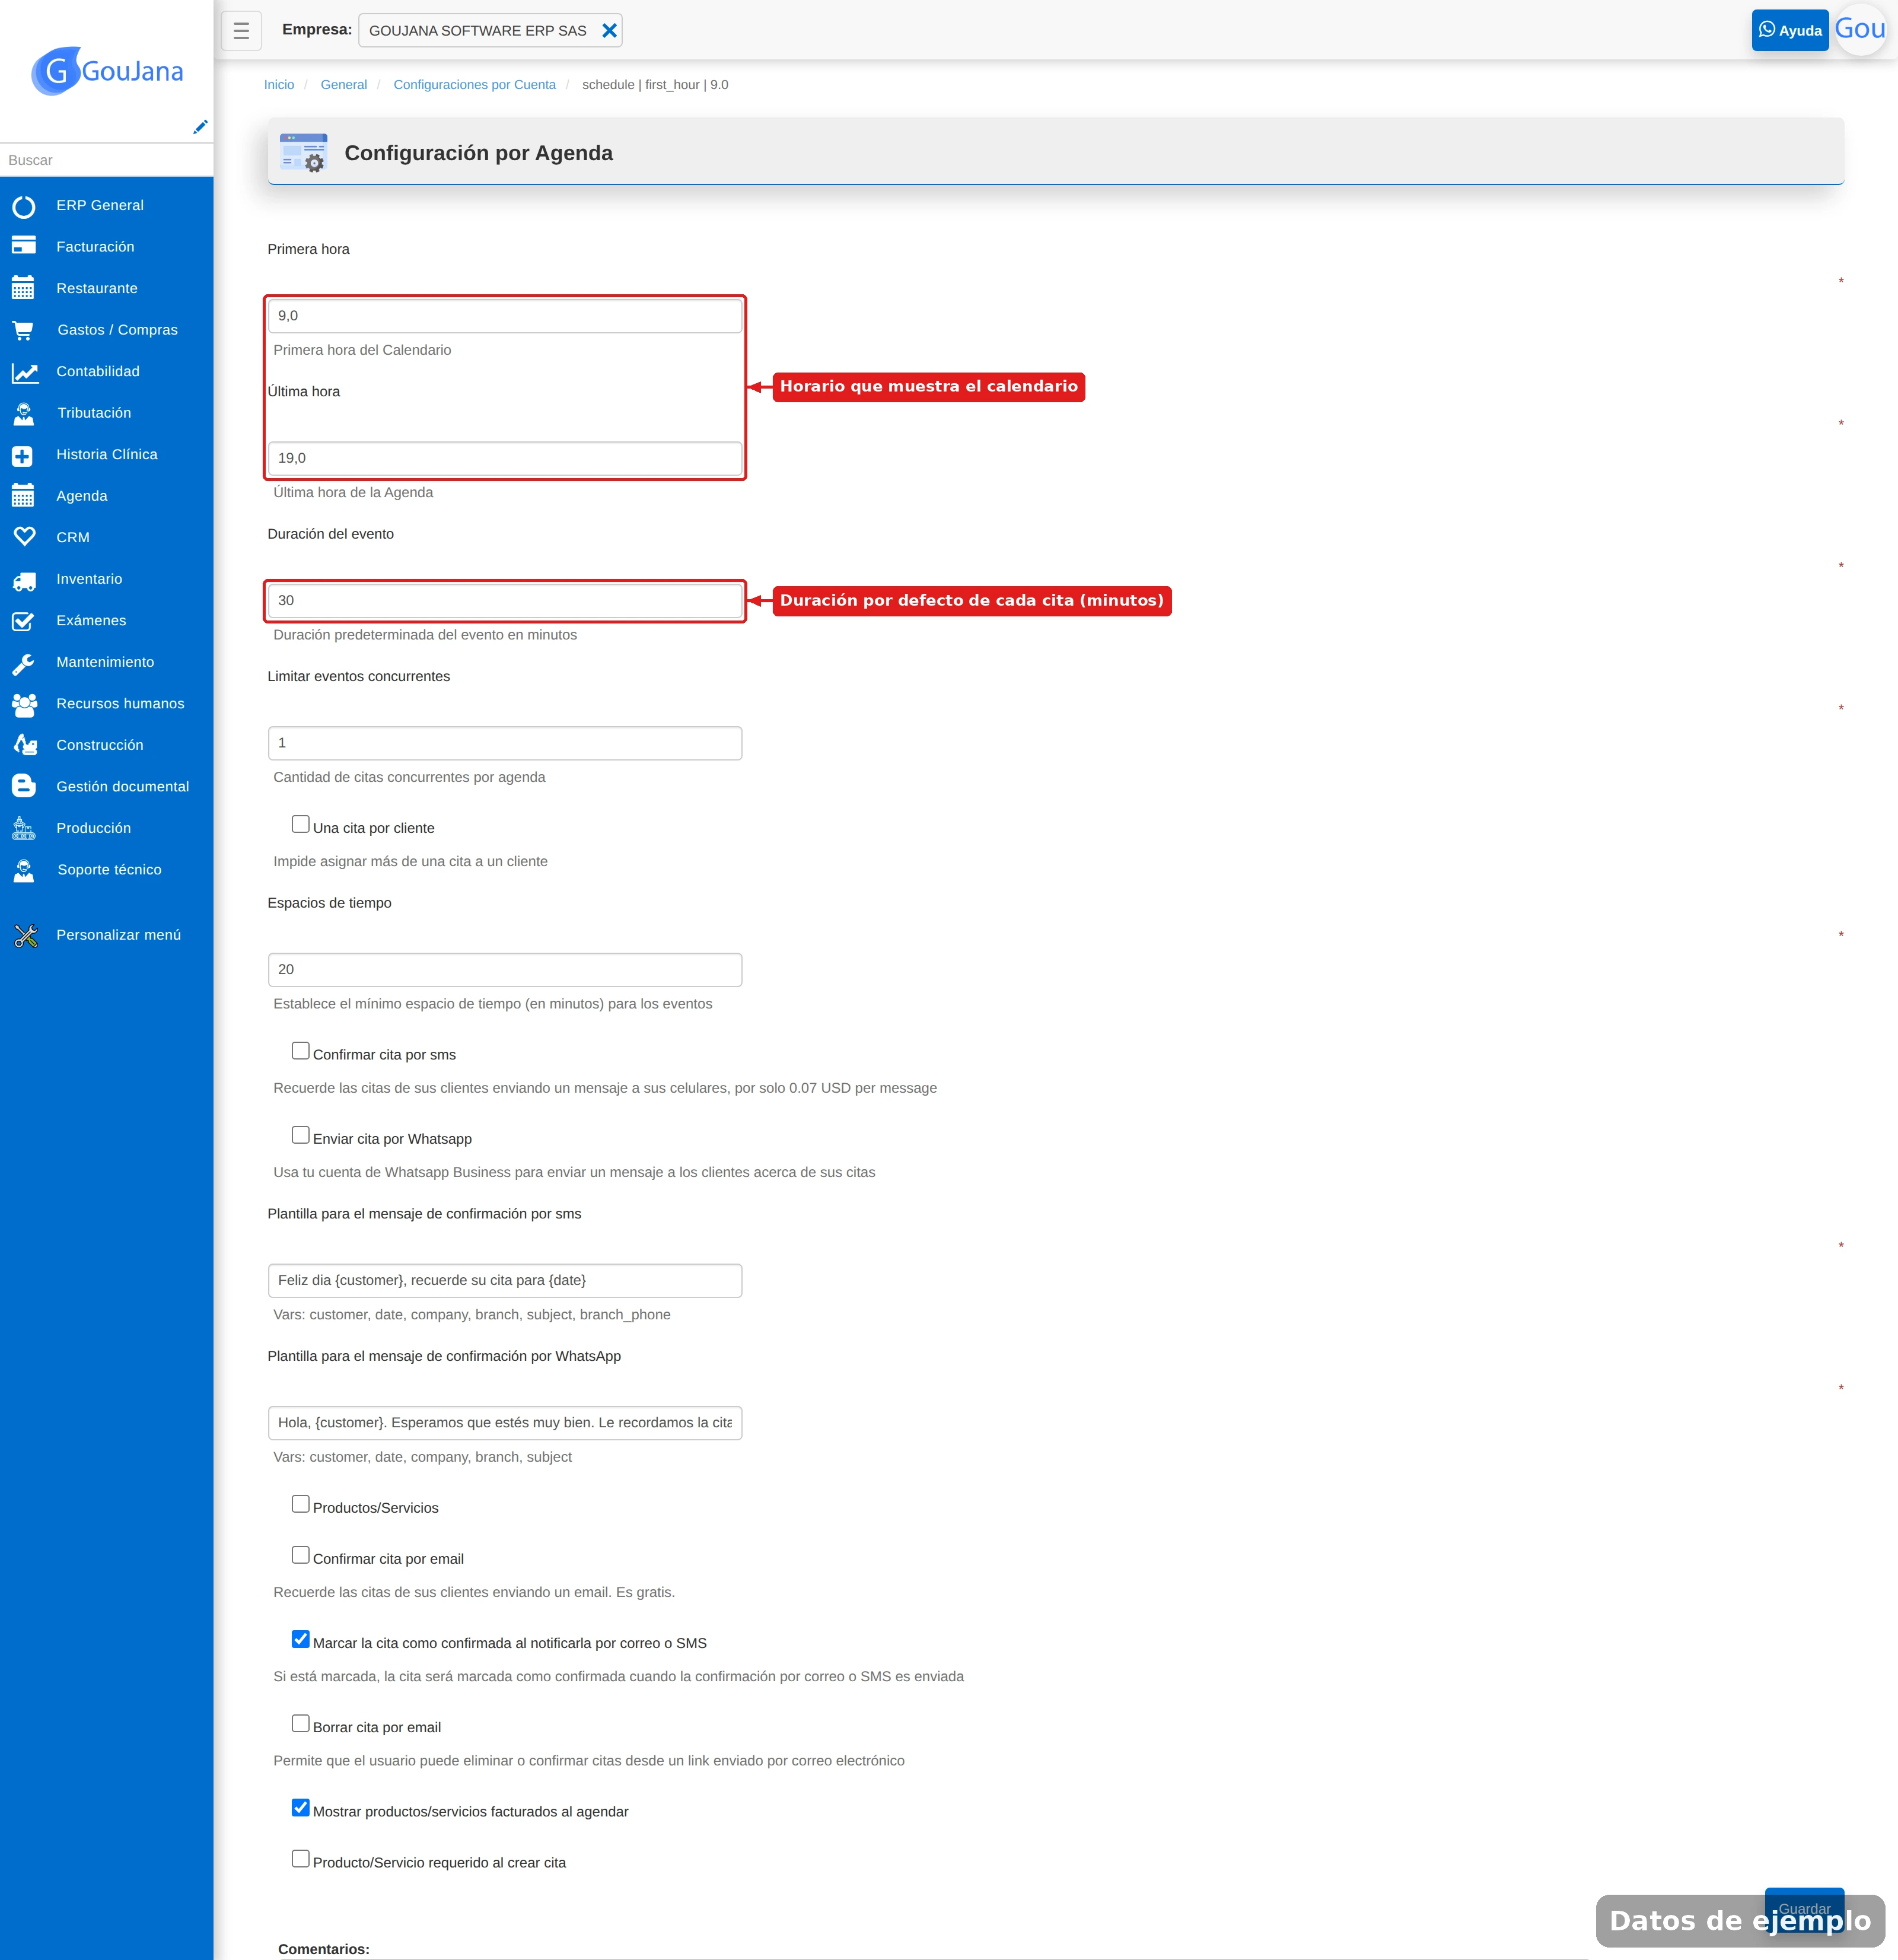
Task: Click the Restaurante calendar icon
Action: (24, 288)
